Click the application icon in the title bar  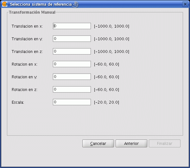click(x=5, y=4)
